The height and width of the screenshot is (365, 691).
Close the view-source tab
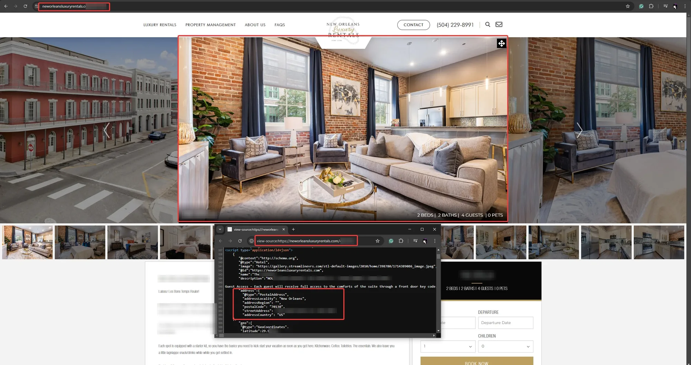click(x=284, y=229)
